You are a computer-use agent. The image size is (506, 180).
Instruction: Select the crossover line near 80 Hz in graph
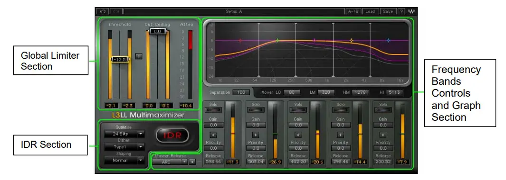coord(258,50)
